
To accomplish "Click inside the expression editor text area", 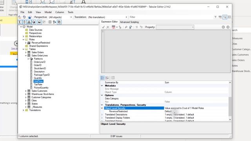I will 167,51.
